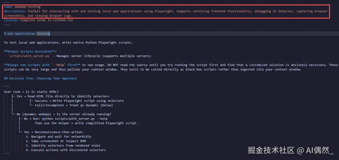Click 'Then use the helper + write simplified' line

pos(86,123)
